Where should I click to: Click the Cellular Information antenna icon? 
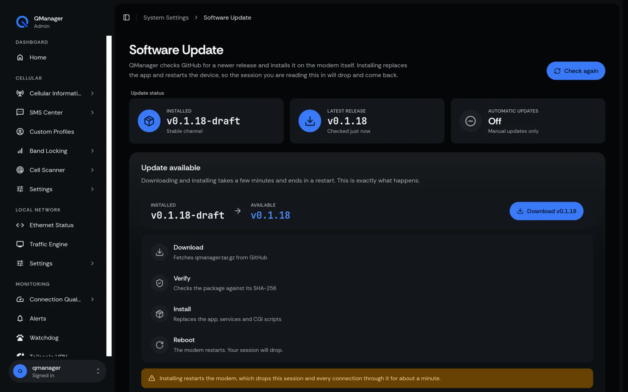pyautogui.click(x=20, y=93)
